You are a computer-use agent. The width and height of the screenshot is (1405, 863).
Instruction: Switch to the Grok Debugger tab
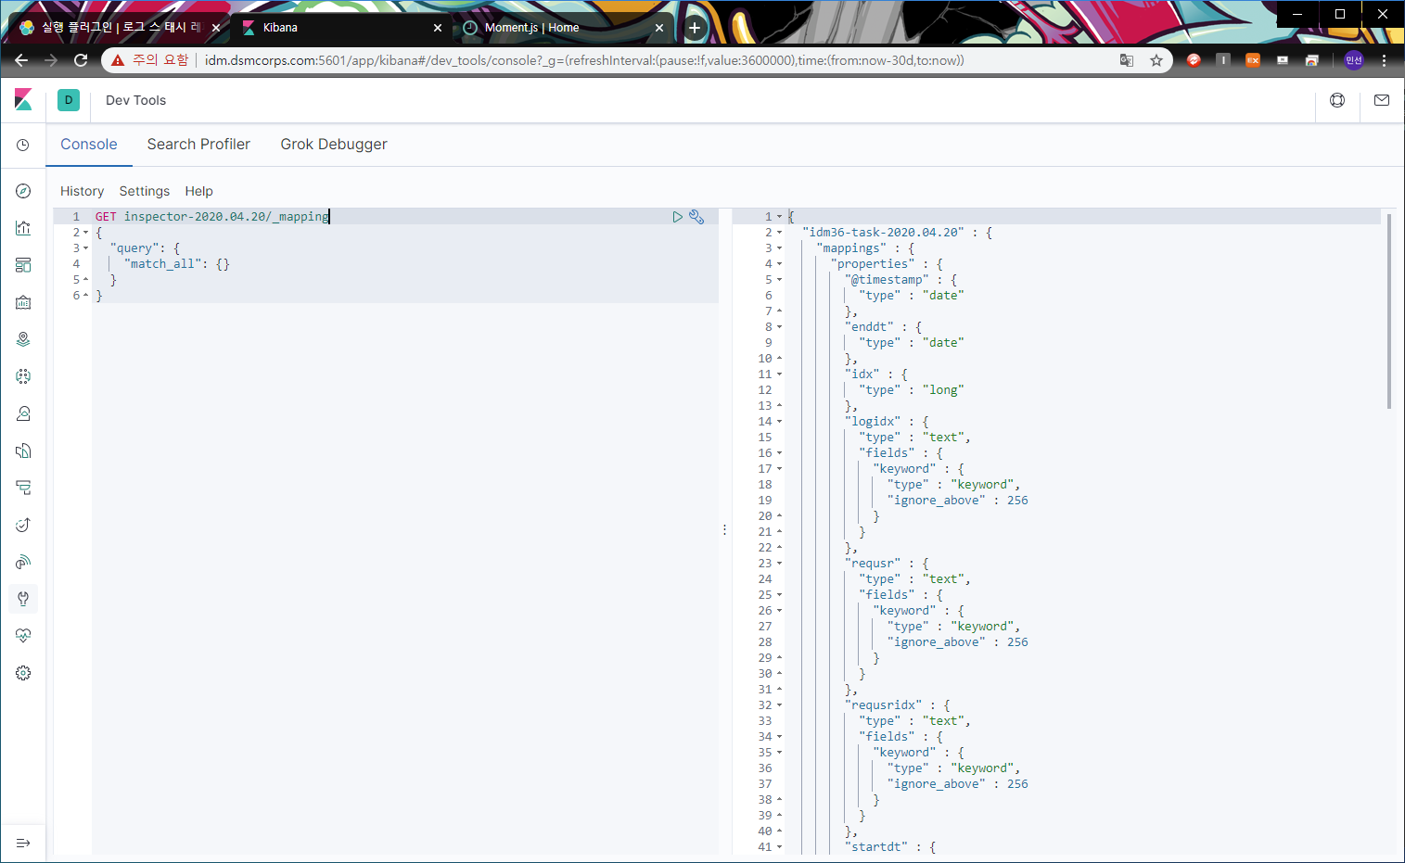(334, 145)
